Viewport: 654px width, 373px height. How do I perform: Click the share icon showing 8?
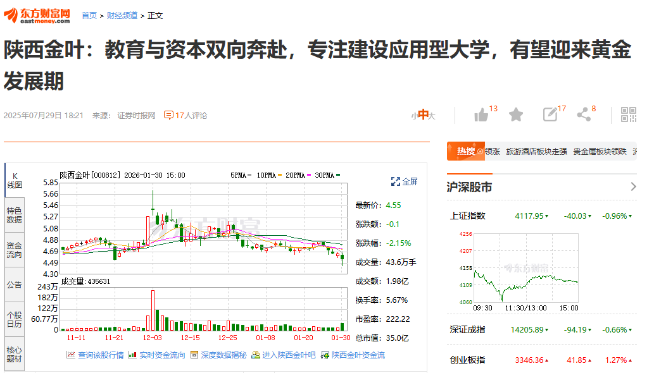pos(583,114)
